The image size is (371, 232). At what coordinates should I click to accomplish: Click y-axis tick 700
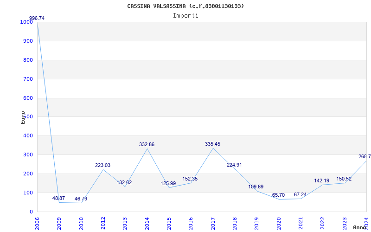pos(28,79)
